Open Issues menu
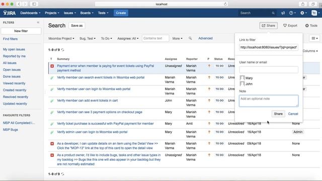This screenshot has width=322, height=181. pyautogui.click(x=69, y=13)
